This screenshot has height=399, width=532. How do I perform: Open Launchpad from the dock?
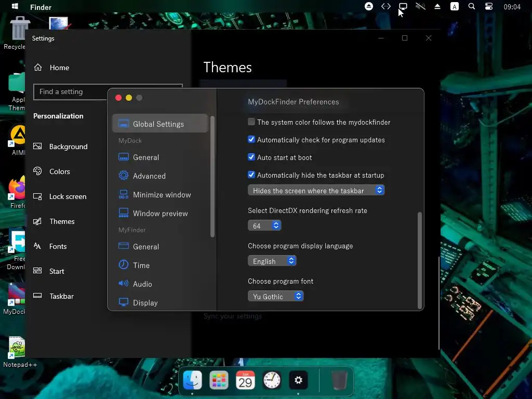(219, 380)
